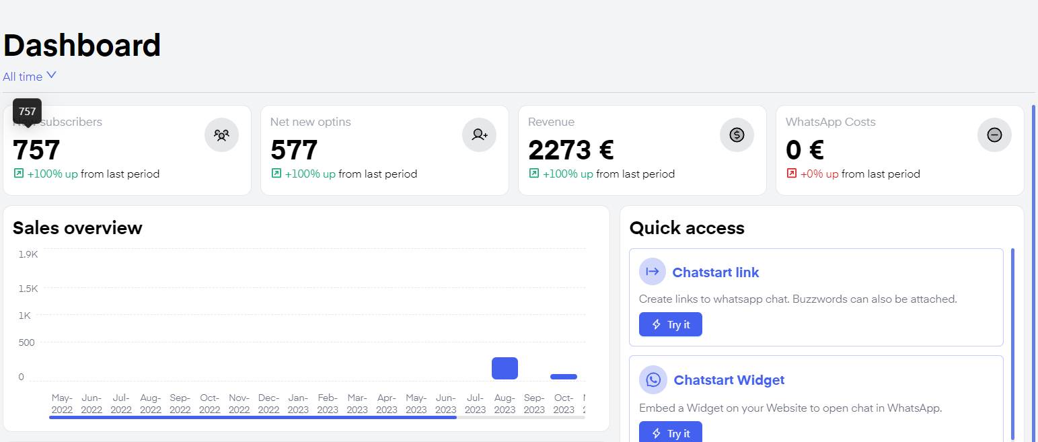Viewport: 1038px width, 442px height.
Task: Click the Revenue dollar coin icon
Action: [737, 135]
